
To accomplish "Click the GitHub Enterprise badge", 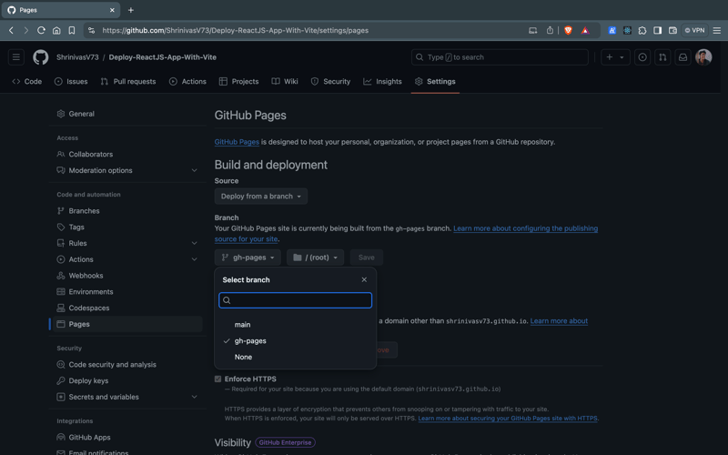I will (x=285, y=442).
